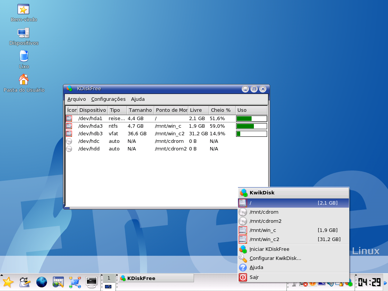Sort by the Livre column header
Image resolution: width=388 pixels, height=291 pixels.
point(199,110)
